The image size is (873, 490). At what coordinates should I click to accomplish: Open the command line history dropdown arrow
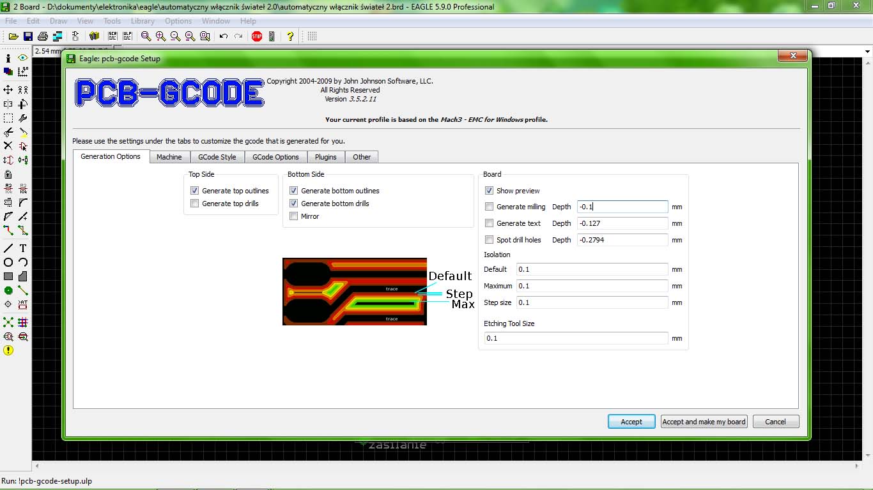(867, 51)
